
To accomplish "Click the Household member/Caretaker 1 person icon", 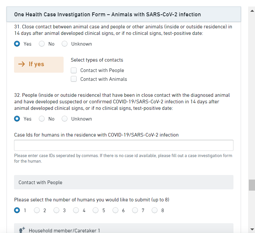I will click(22, 230).
